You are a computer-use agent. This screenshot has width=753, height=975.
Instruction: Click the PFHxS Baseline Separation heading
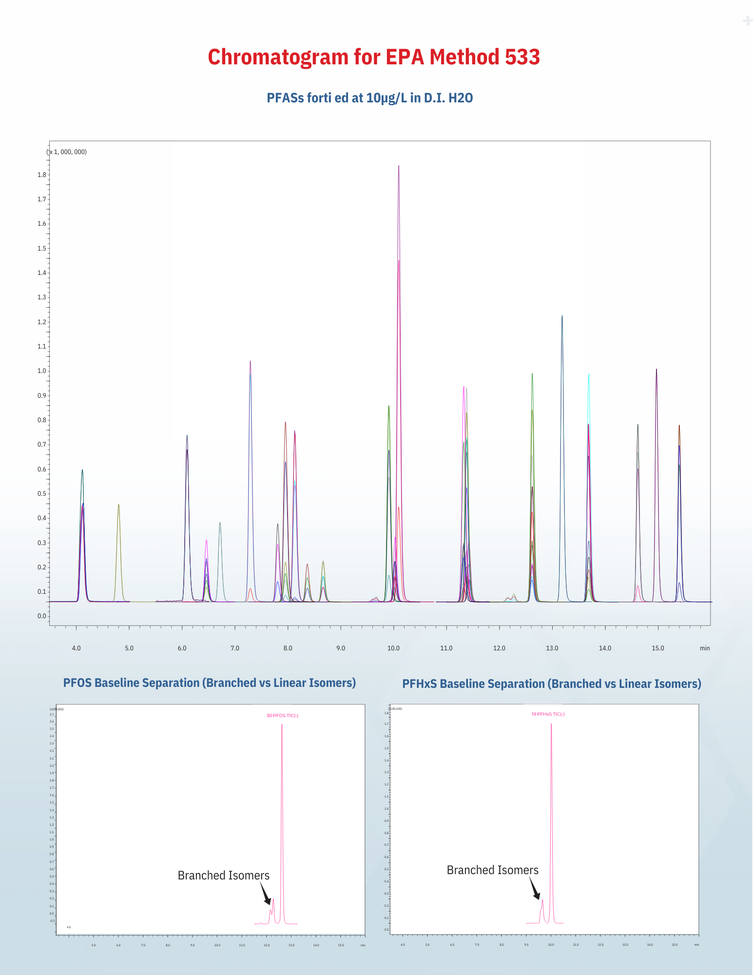coord(551,683)
